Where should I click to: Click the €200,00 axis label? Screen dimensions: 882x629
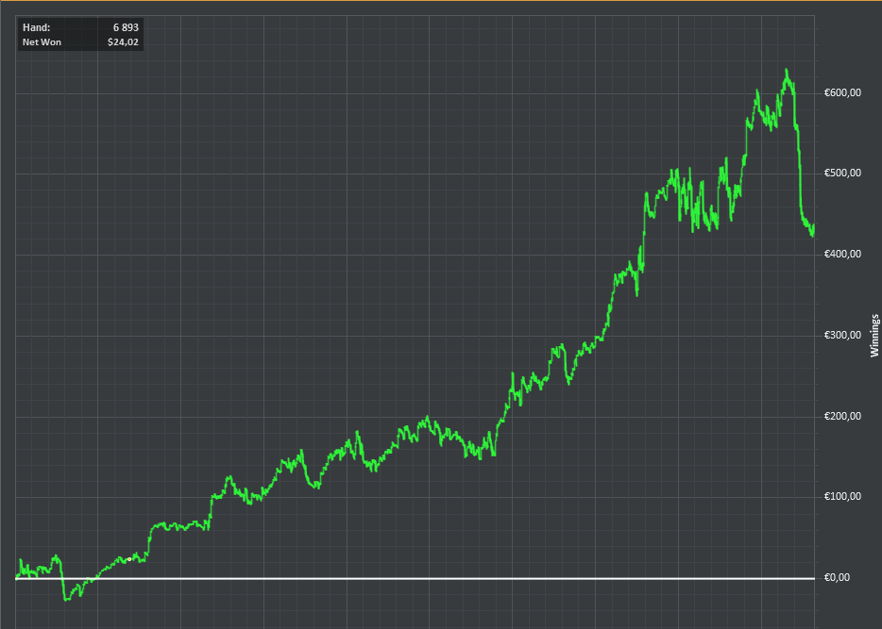[x=842, y=416]
